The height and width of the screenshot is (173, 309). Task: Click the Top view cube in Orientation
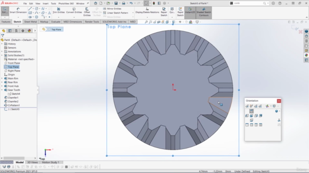coord(252,111)
